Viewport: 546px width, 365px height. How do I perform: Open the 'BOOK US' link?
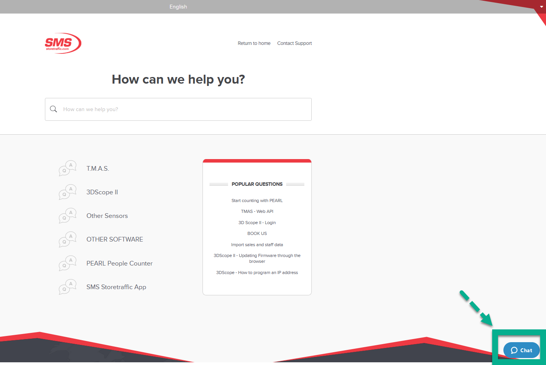coord(257,233)
